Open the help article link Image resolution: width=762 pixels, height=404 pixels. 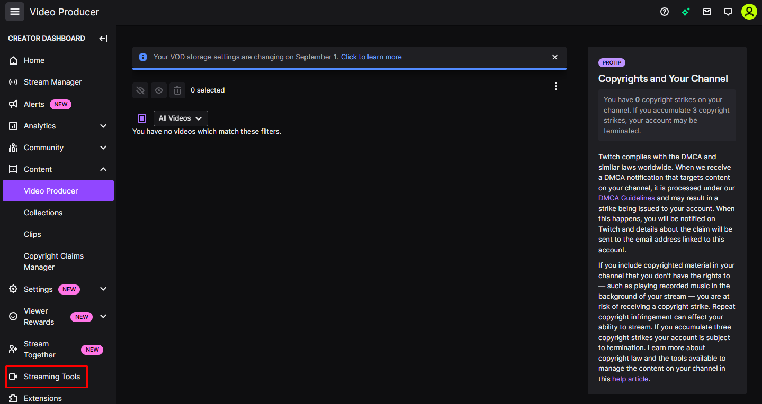pos(630,379)
